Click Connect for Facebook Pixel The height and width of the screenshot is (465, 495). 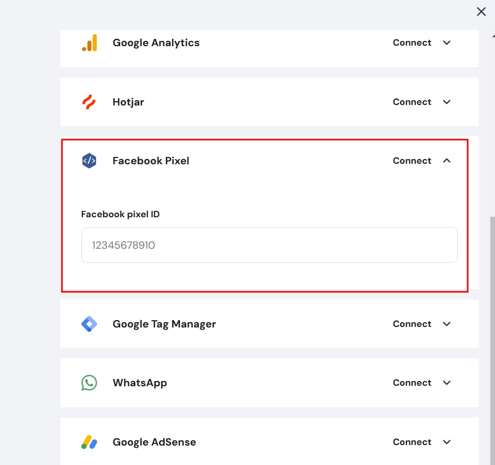(x=412, y=161)
